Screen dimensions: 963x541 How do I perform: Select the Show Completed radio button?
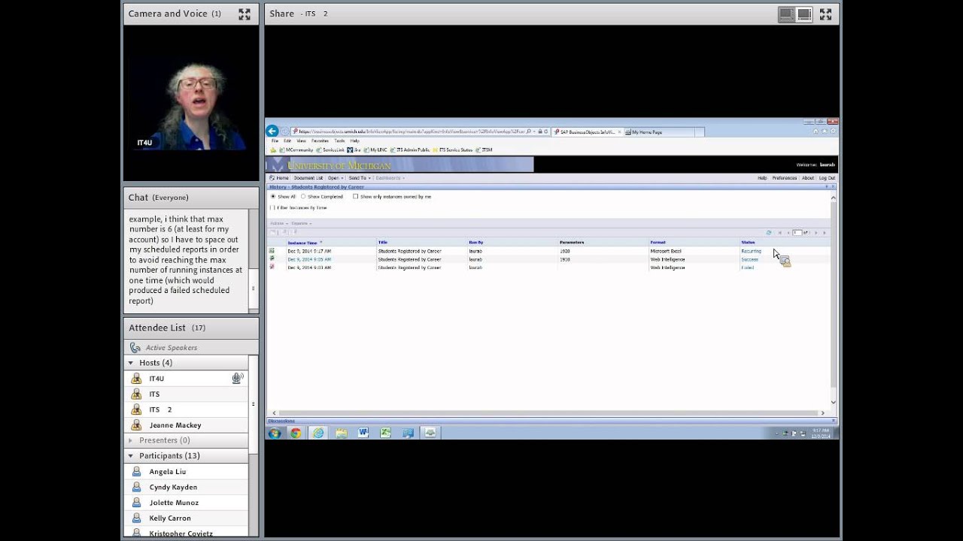click(x=303, y=196)
